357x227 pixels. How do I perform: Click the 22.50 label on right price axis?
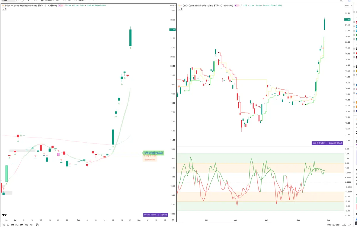(x=347, y=13)
